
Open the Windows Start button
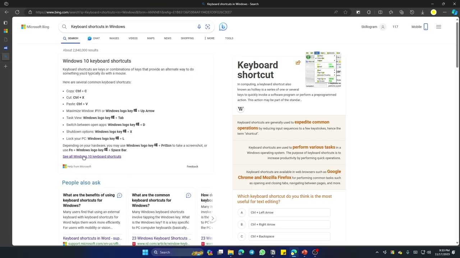[145, 252]
